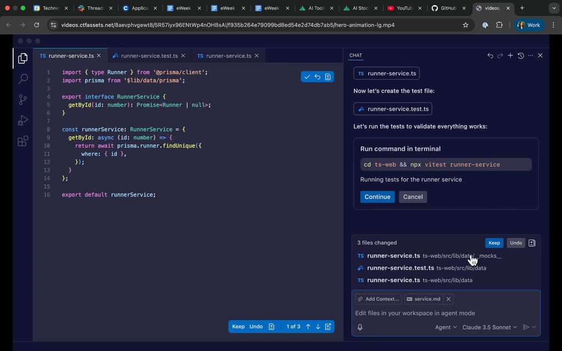The image size is (562, 351).
Task: Open the Source Control view
Action: pos(23,99)
